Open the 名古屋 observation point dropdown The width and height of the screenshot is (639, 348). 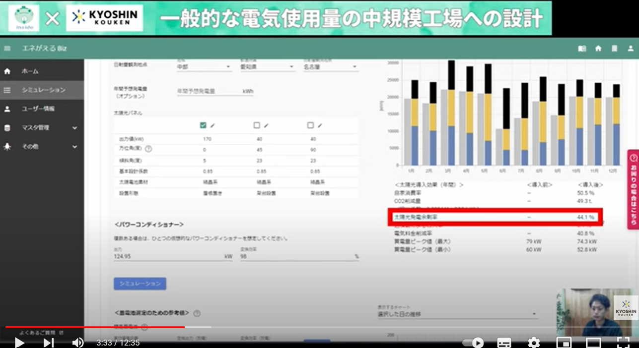[x=331, y=66]
